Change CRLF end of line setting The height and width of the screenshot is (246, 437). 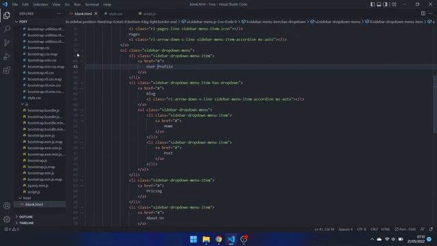[x=373, y=230]
